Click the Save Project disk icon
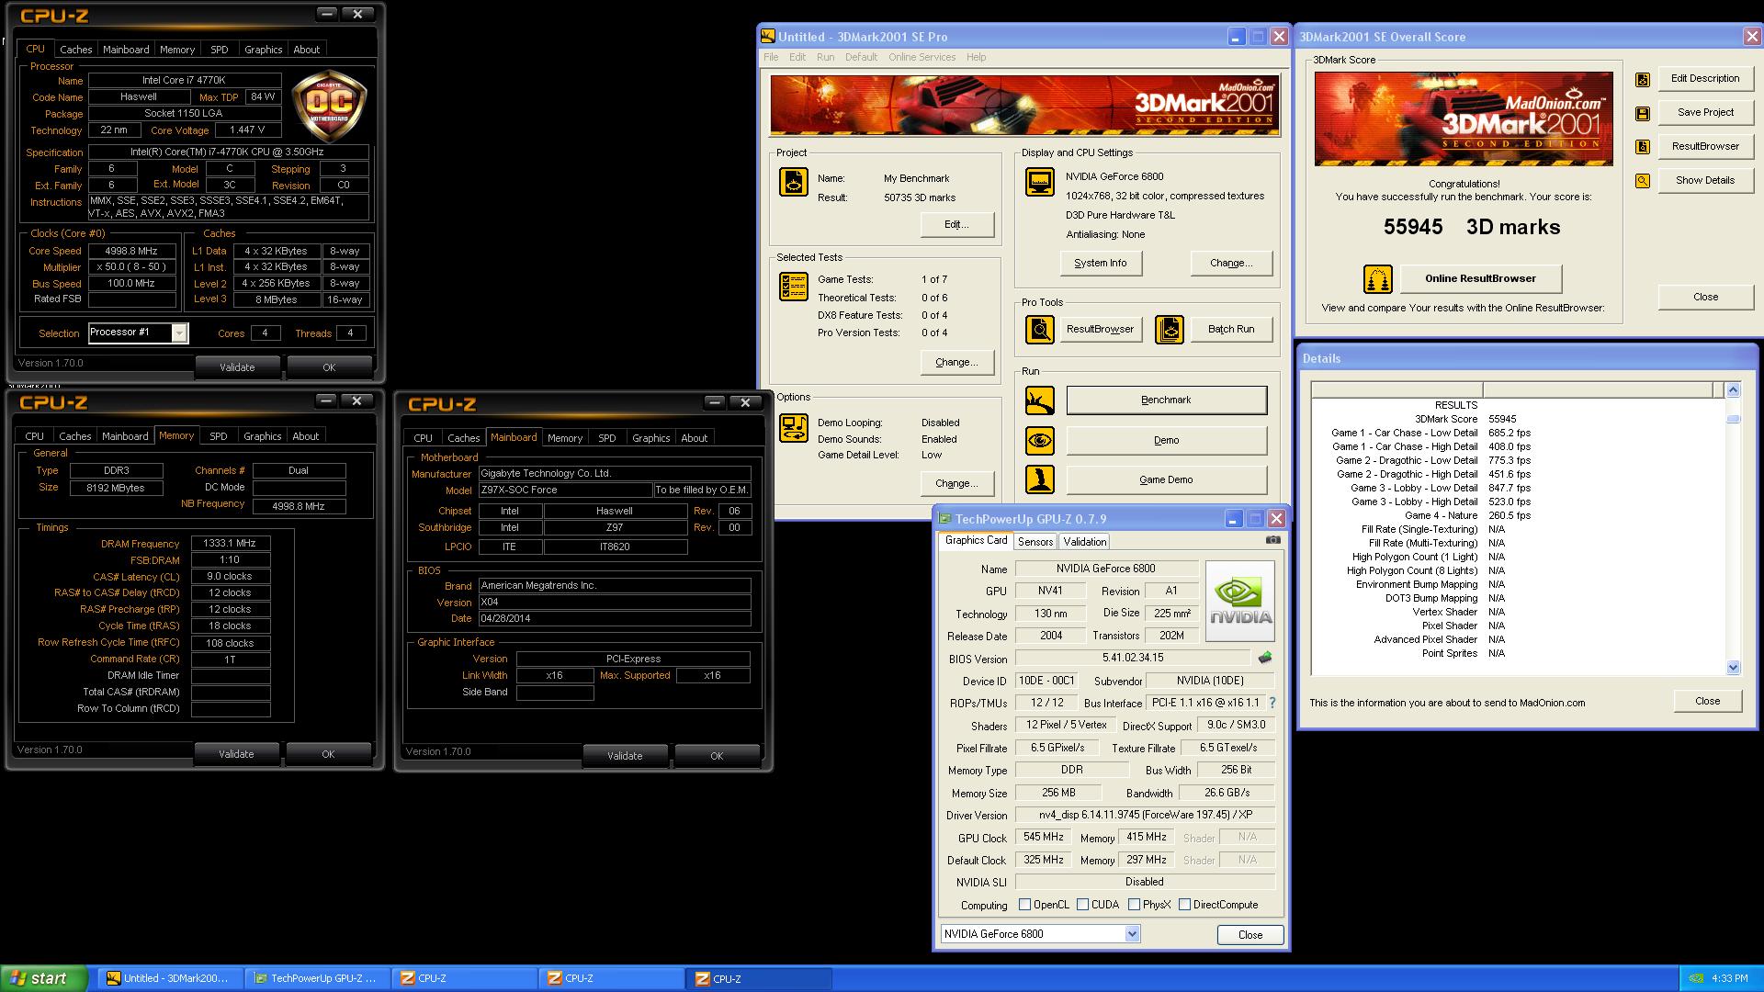This screenshot has width=1764, height=992. tap(1643, 114)
